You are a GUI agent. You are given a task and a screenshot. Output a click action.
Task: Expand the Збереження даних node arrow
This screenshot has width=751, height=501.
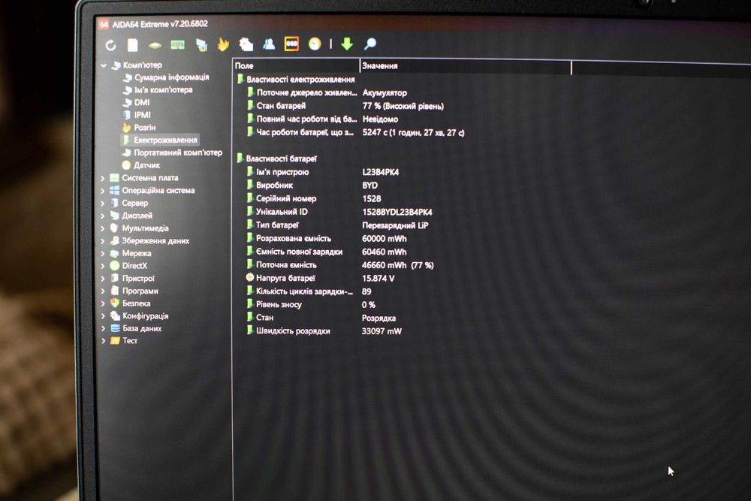[102, 241]
